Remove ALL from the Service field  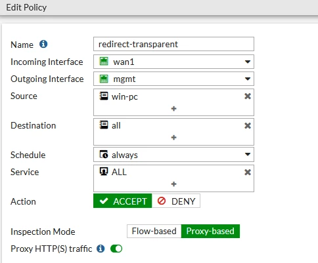pyautogui.click(x=248, y=172)
